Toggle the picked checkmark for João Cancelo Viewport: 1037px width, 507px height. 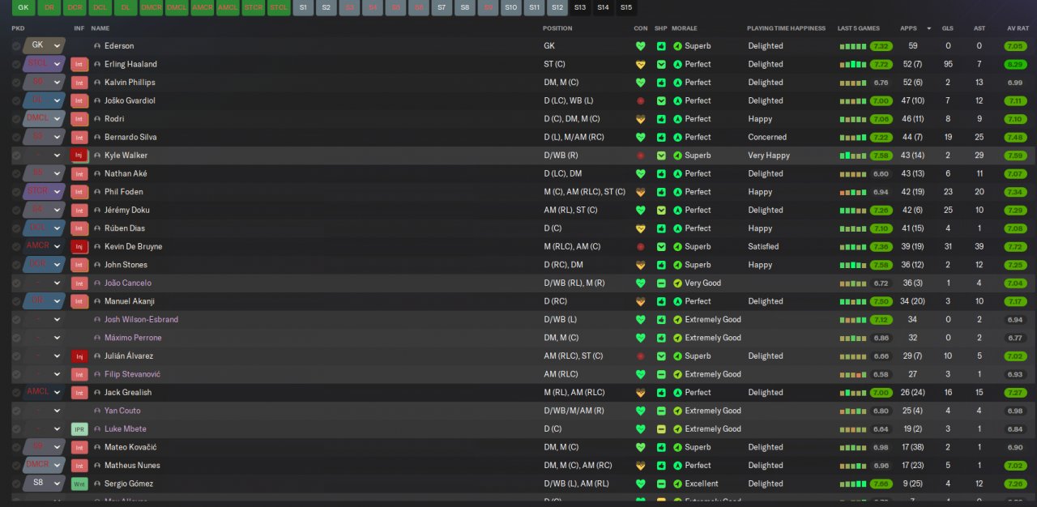click(16, 283)
